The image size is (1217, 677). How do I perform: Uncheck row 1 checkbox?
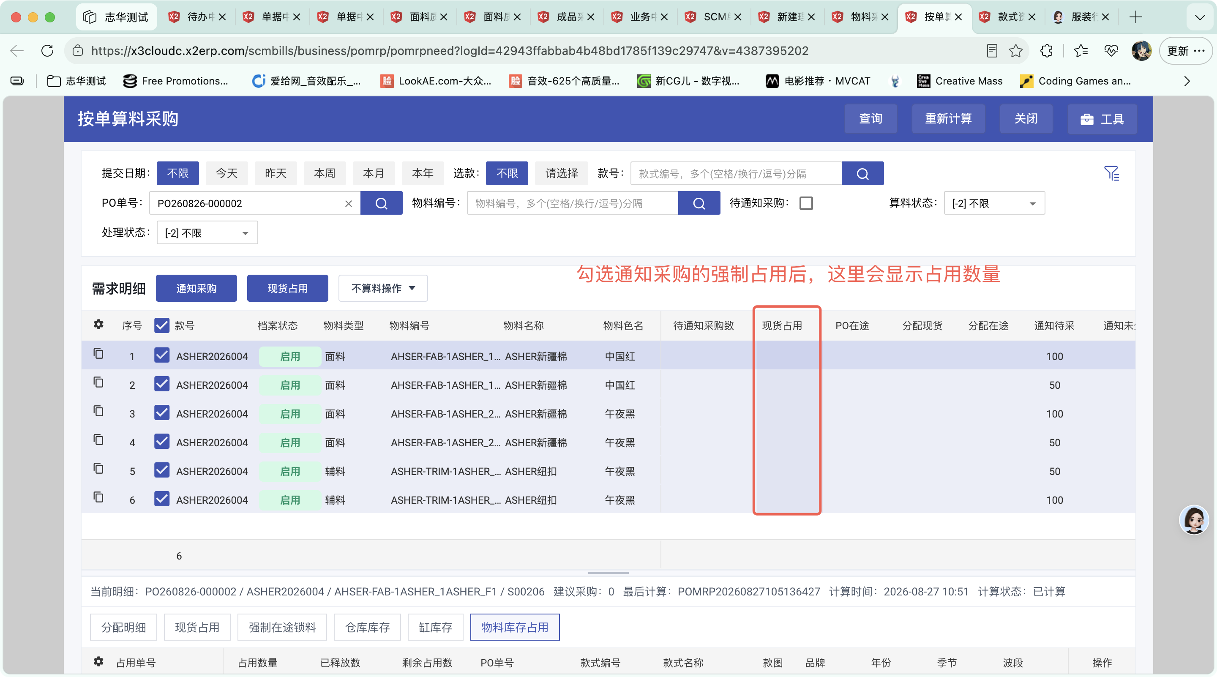click(161, 355)
